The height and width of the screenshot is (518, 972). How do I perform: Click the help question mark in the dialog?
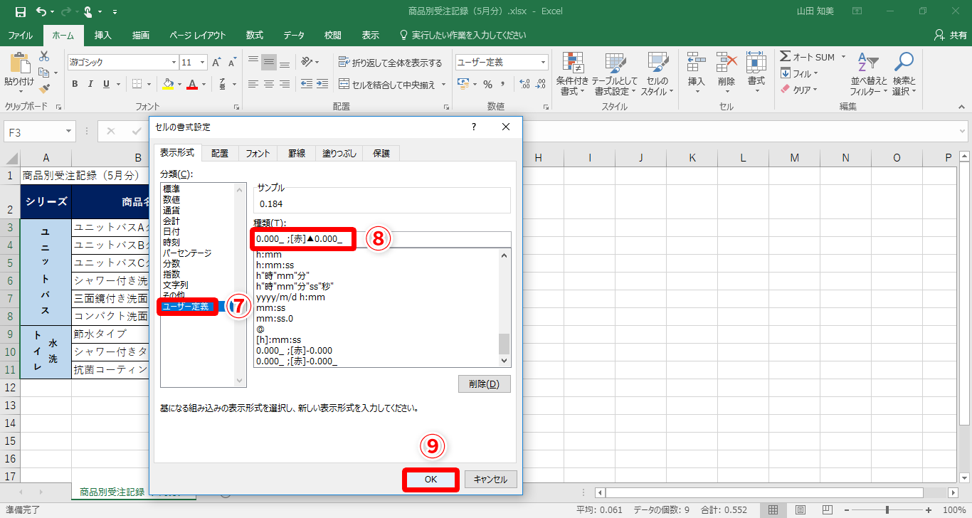[474, 127]
